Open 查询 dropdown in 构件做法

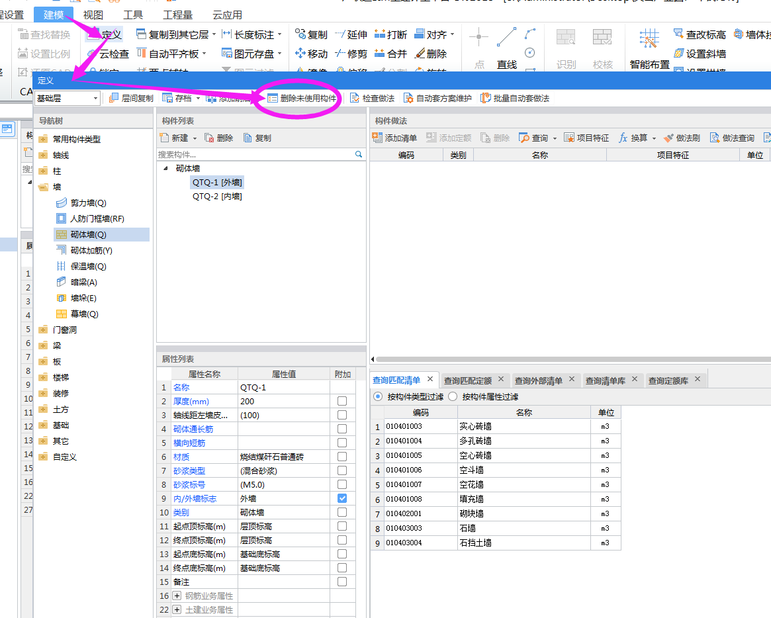tap(555, 139)
